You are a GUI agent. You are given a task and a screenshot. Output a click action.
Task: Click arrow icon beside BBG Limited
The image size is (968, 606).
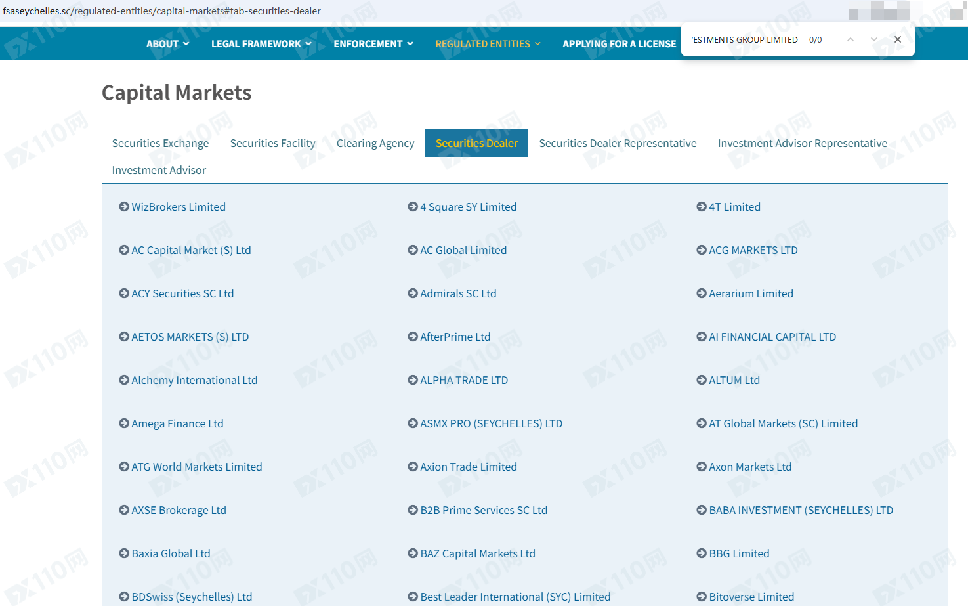pos(701,553)
